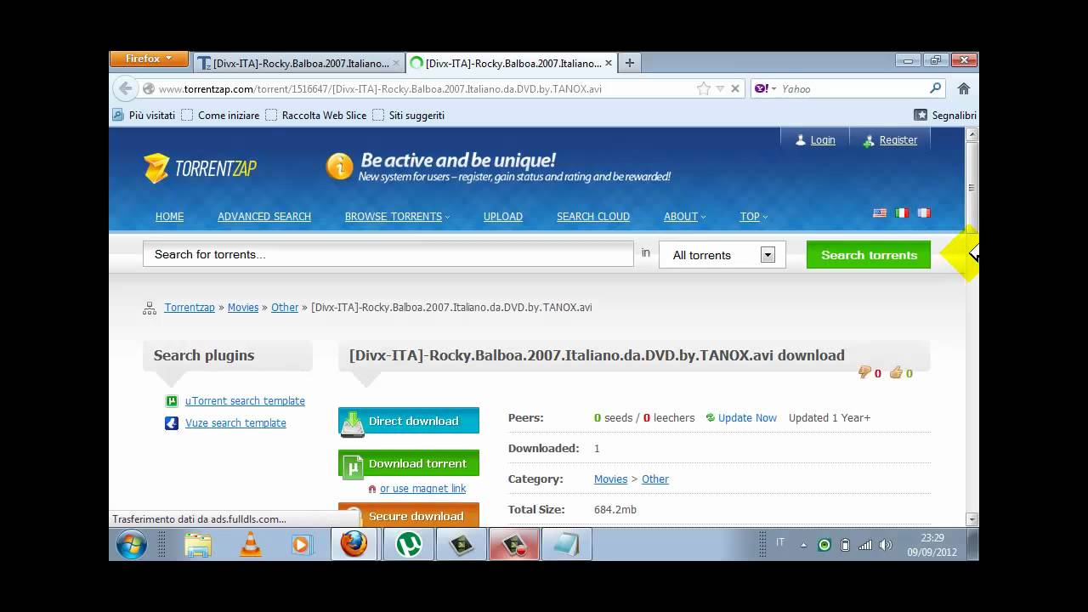
Task: Expand the TOP menu
Action: (753, 217)
